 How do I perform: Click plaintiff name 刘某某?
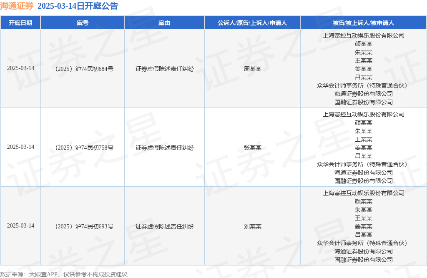(252, 226)
